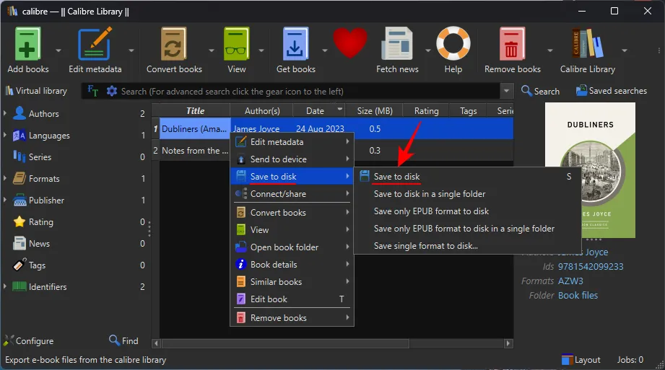This screenshot has width=665, height=370.
Task: Open the Edit metadata toolbar icon
Action: (95, 45)
